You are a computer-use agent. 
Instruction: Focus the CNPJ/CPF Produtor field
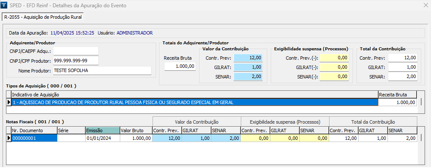[x=76, y=61]
